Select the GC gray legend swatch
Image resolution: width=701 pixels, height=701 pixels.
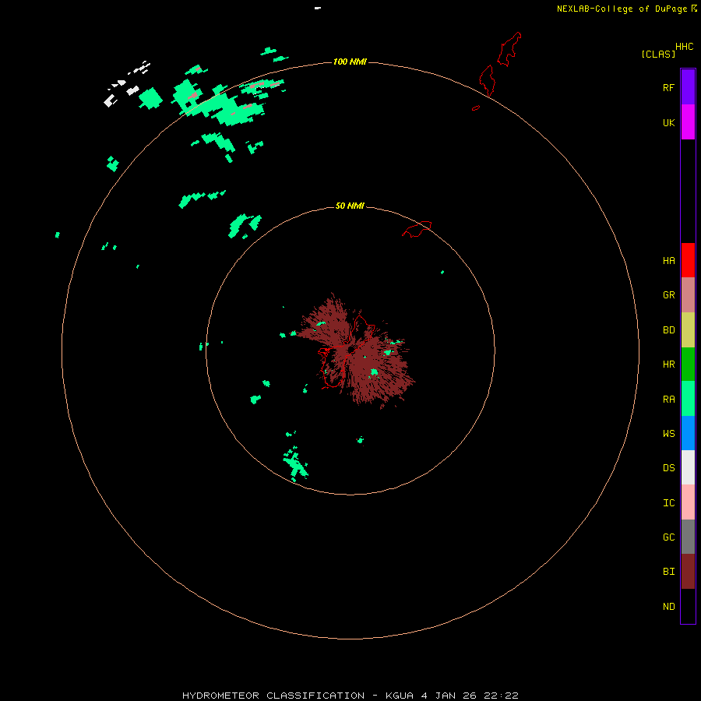688,537
